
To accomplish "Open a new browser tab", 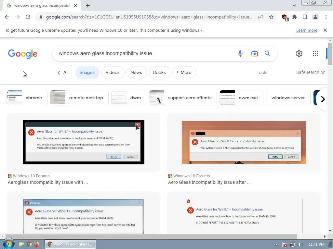I will (x=88, y=6).
